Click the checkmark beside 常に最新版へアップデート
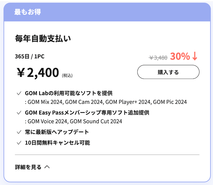The height and width of the screenshot is (185, 213). pos(19,132)
